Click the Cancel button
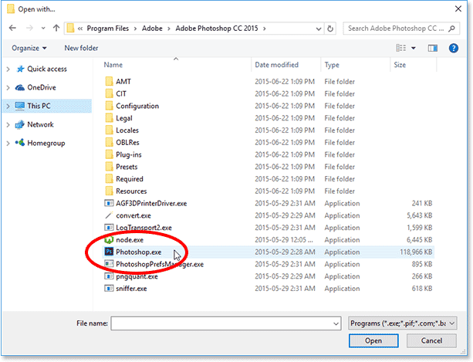The image size is (473, 362). 431,341
